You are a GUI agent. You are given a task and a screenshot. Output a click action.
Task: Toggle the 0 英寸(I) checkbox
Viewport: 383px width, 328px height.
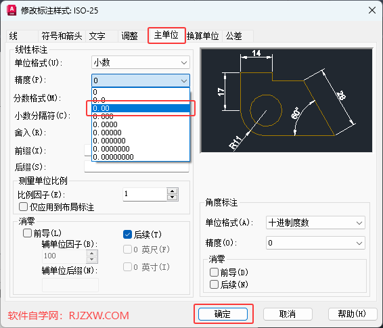[x=146, y=266]
